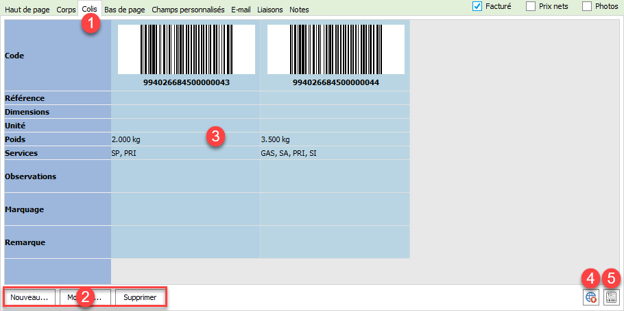This screenshot has height=311, width=624.
Task: Show the Notes tab
Action: coord(299,10)
